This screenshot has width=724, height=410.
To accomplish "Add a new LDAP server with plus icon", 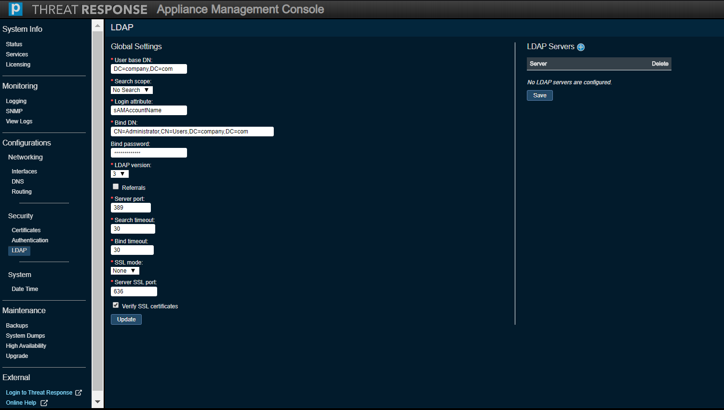I will tap(581, 47).
